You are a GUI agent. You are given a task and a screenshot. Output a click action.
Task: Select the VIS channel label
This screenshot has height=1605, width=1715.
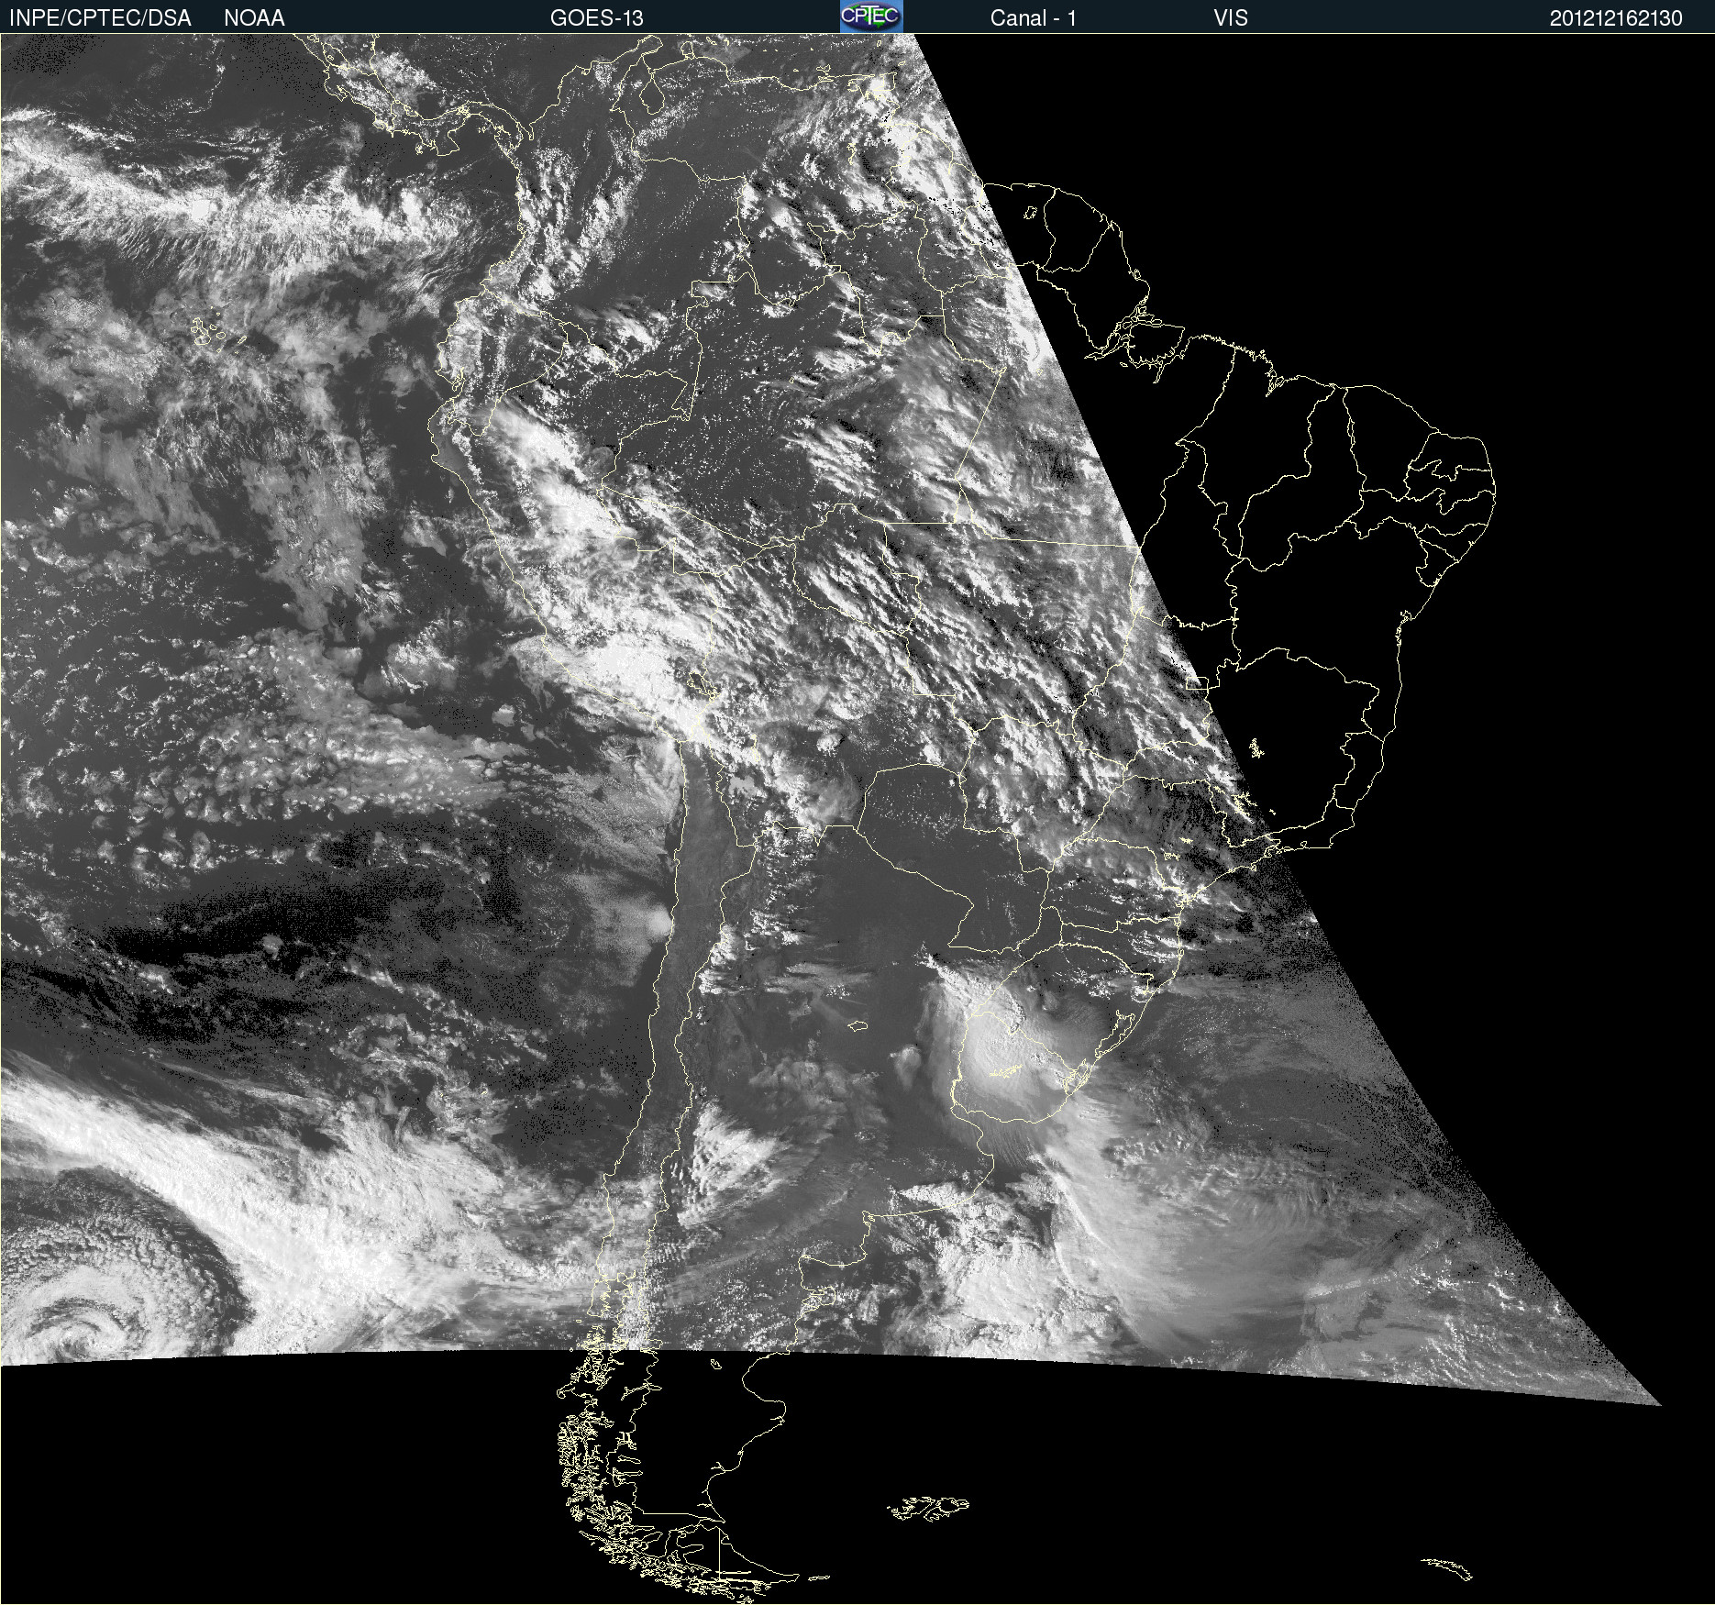1231,18
